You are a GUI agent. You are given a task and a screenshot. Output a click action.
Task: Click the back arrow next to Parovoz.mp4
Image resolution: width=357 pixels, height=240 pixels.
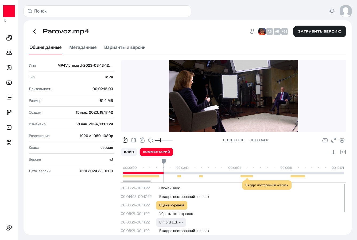point(34,31)
